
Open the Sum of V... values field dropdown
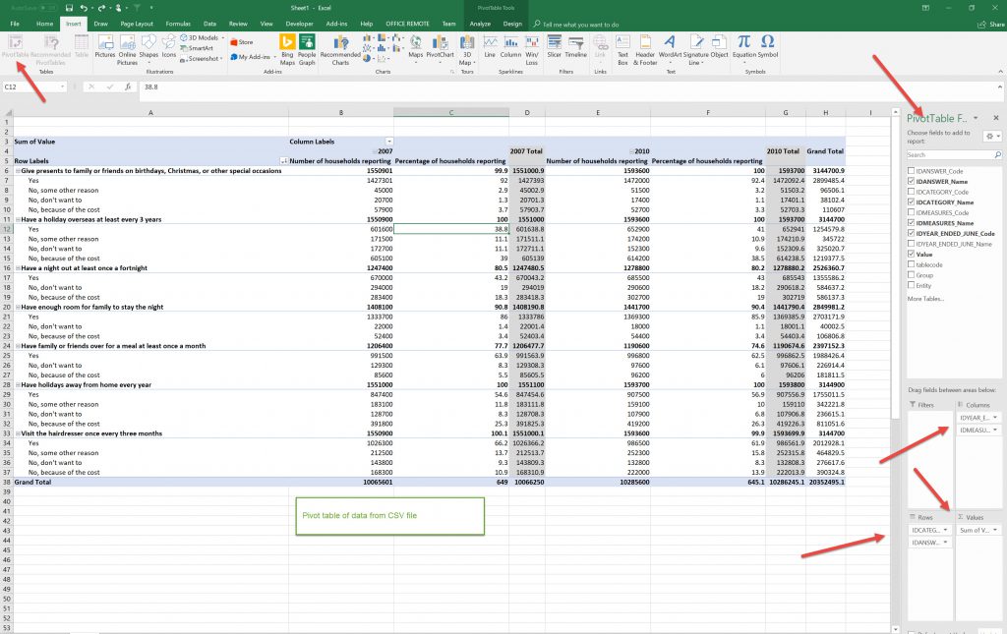point(994,530)
